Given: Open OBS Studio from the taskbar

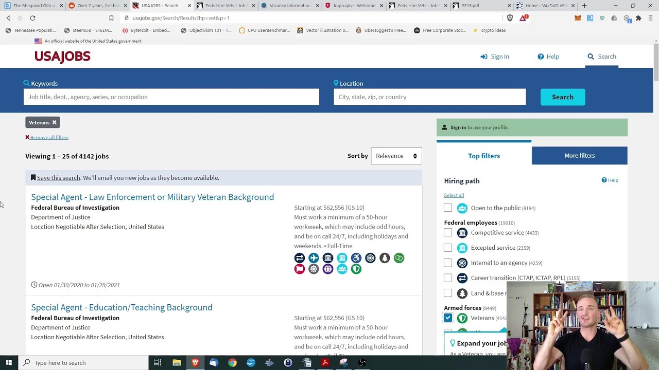Looking at the screenshot, I should pos(362,363).
